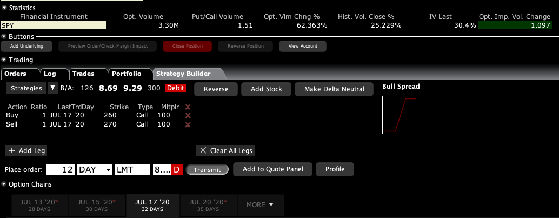559x218 pixels.
Task: Click the red X in legs header
Action: 188,107
